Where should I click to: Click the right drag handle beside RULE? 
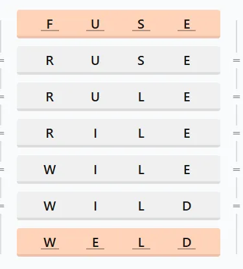[237, 97]
